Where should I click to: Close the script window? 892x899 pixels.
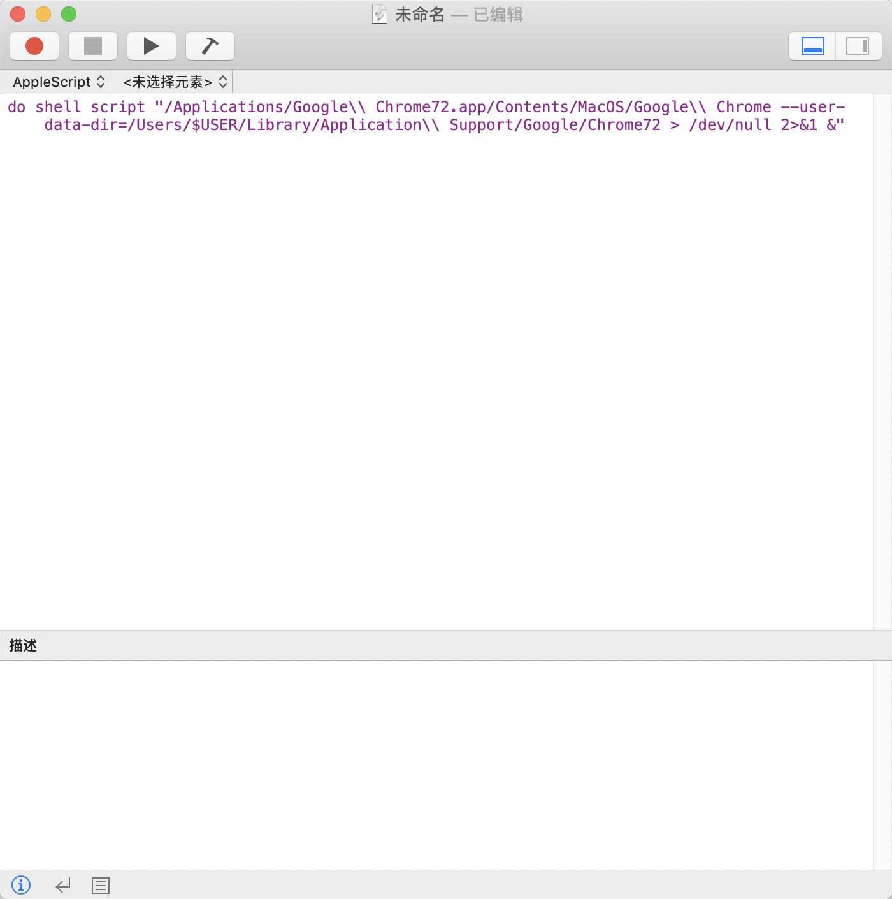[x=18, y=14]
